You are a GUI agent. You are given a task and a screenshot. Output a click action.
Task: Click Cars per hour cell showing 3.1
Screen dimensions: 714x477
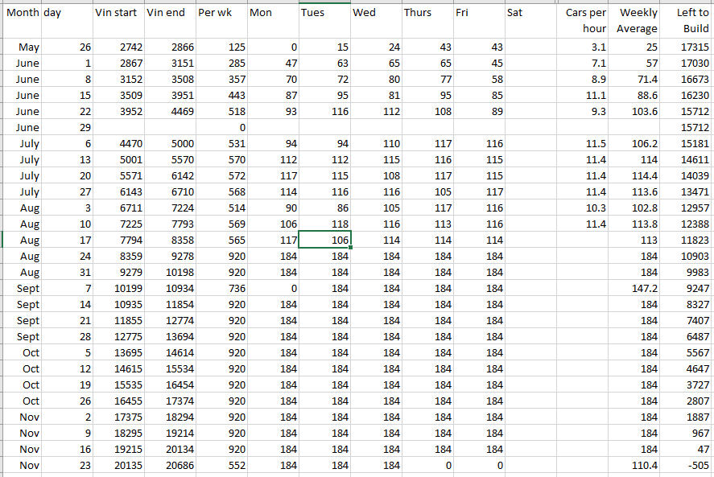pyautogui.click(x=584, y=47)
